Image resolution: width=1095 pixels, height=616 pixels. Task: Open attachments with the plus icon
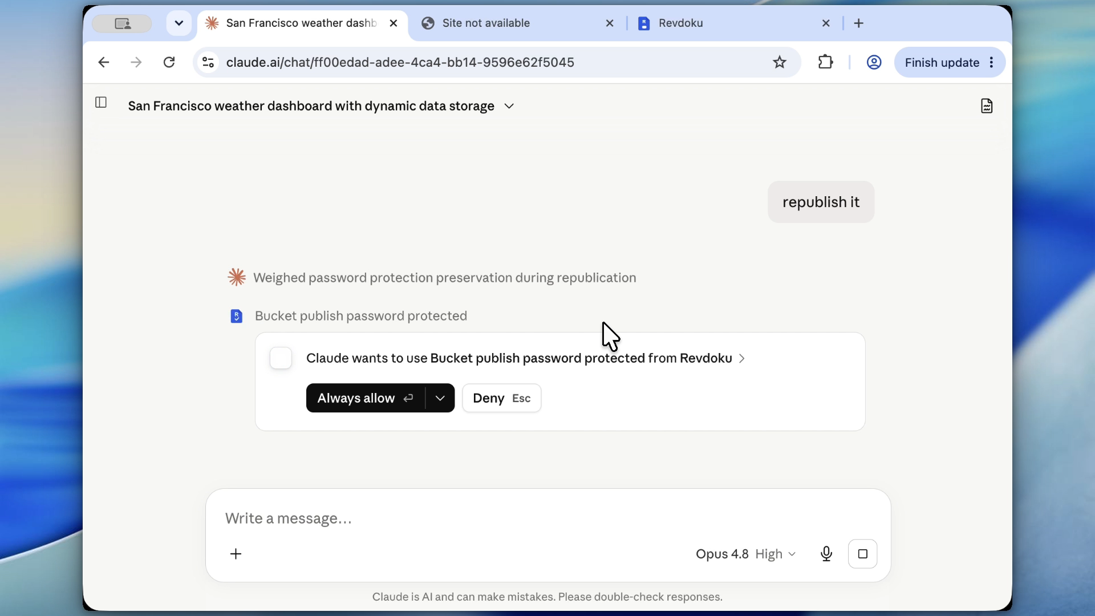(236, 554)
